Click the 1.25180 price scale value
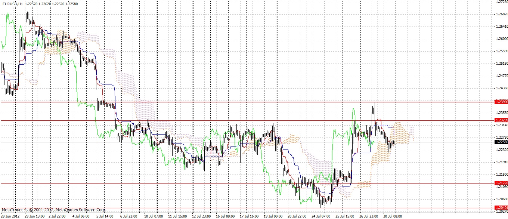The image size is (508, 219). pyautogui.click(x=501, y=64)
